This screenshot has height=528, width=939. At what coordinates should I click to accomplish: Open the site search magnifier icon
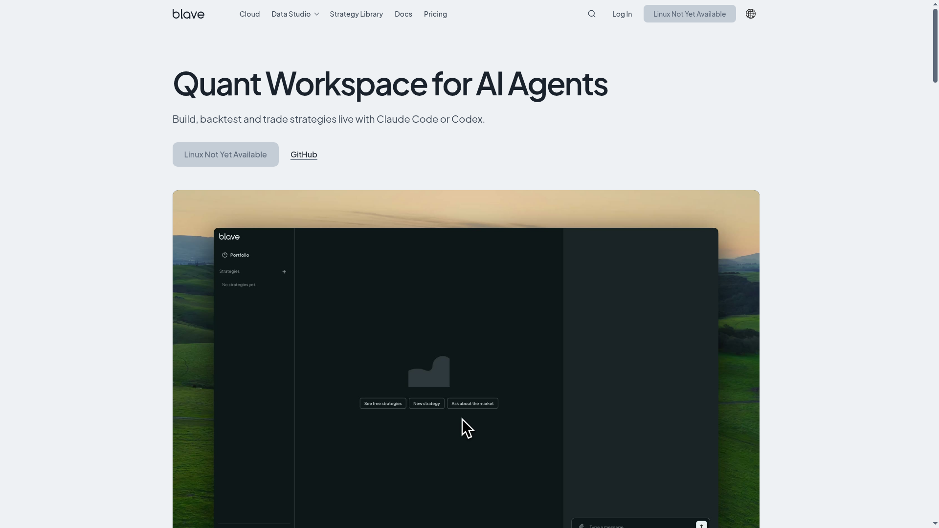point(592,14)
